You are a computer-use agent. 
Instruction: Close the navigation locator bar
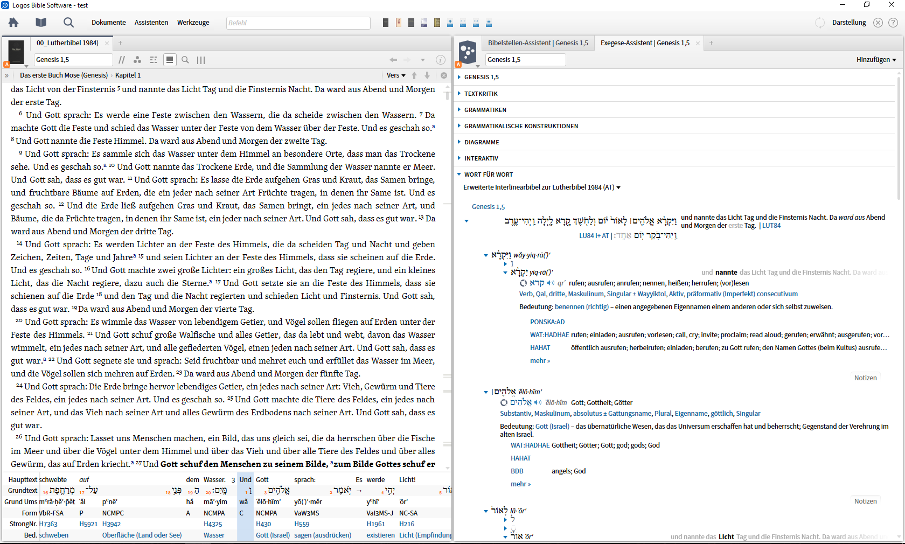pos(444,75)
